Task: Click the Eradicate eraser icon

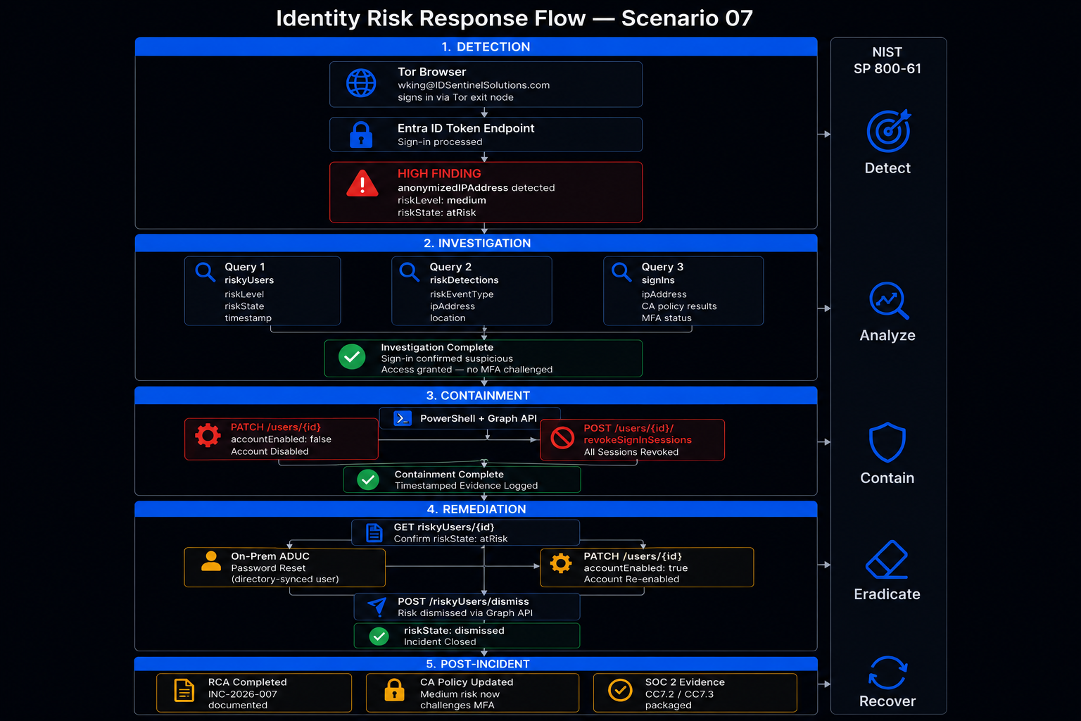Action: (887, 560)
